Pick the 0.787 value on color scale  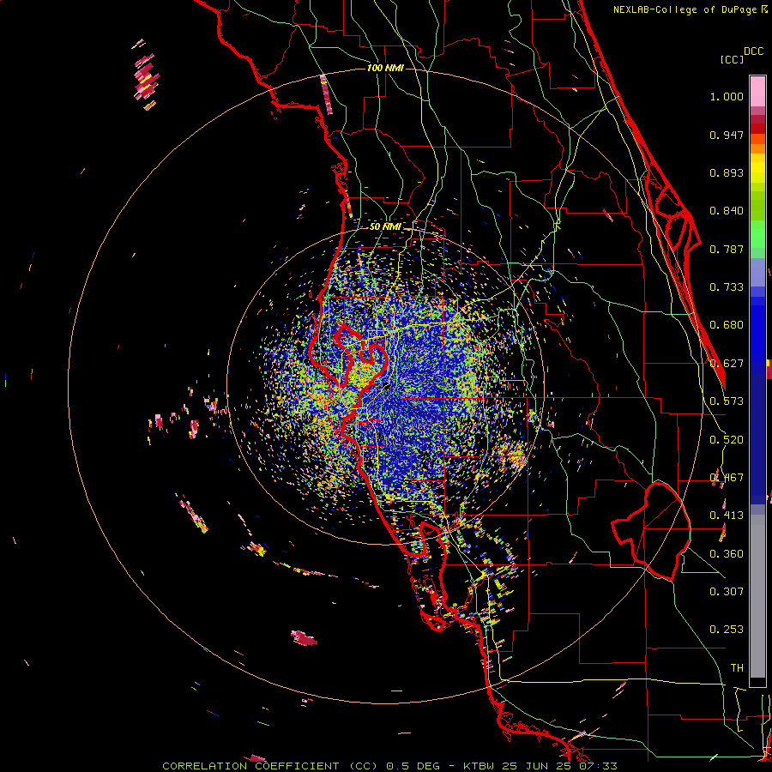click(x=727, y=249)
